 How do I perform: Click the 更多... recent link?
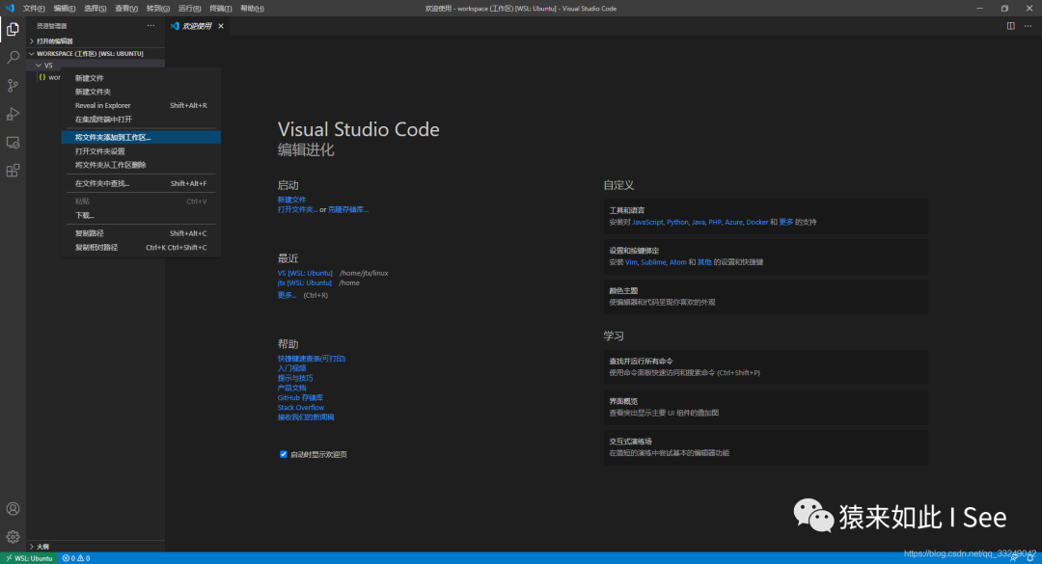[288, 295]
